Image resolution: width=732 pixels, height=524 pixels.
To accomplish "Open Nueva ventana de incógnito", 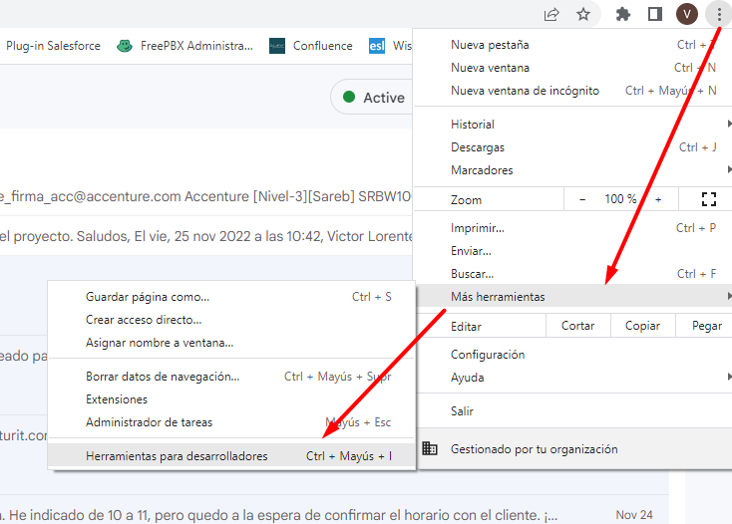I will coord(525,91).
